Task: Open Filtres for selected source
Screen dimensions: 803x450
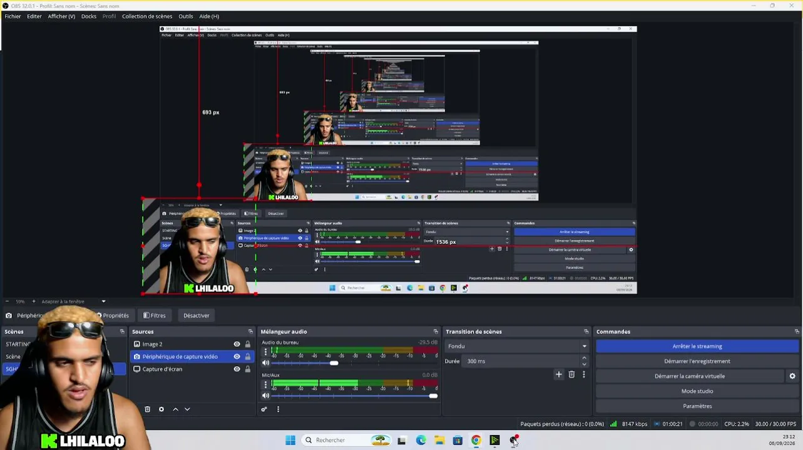Action: tap(155, 316)
